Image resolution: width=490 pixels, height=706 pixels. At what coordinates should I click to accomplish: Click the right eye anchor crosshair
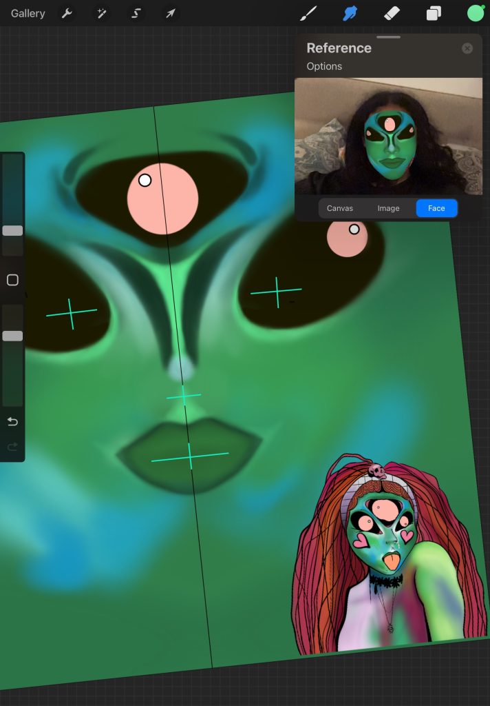277,292
